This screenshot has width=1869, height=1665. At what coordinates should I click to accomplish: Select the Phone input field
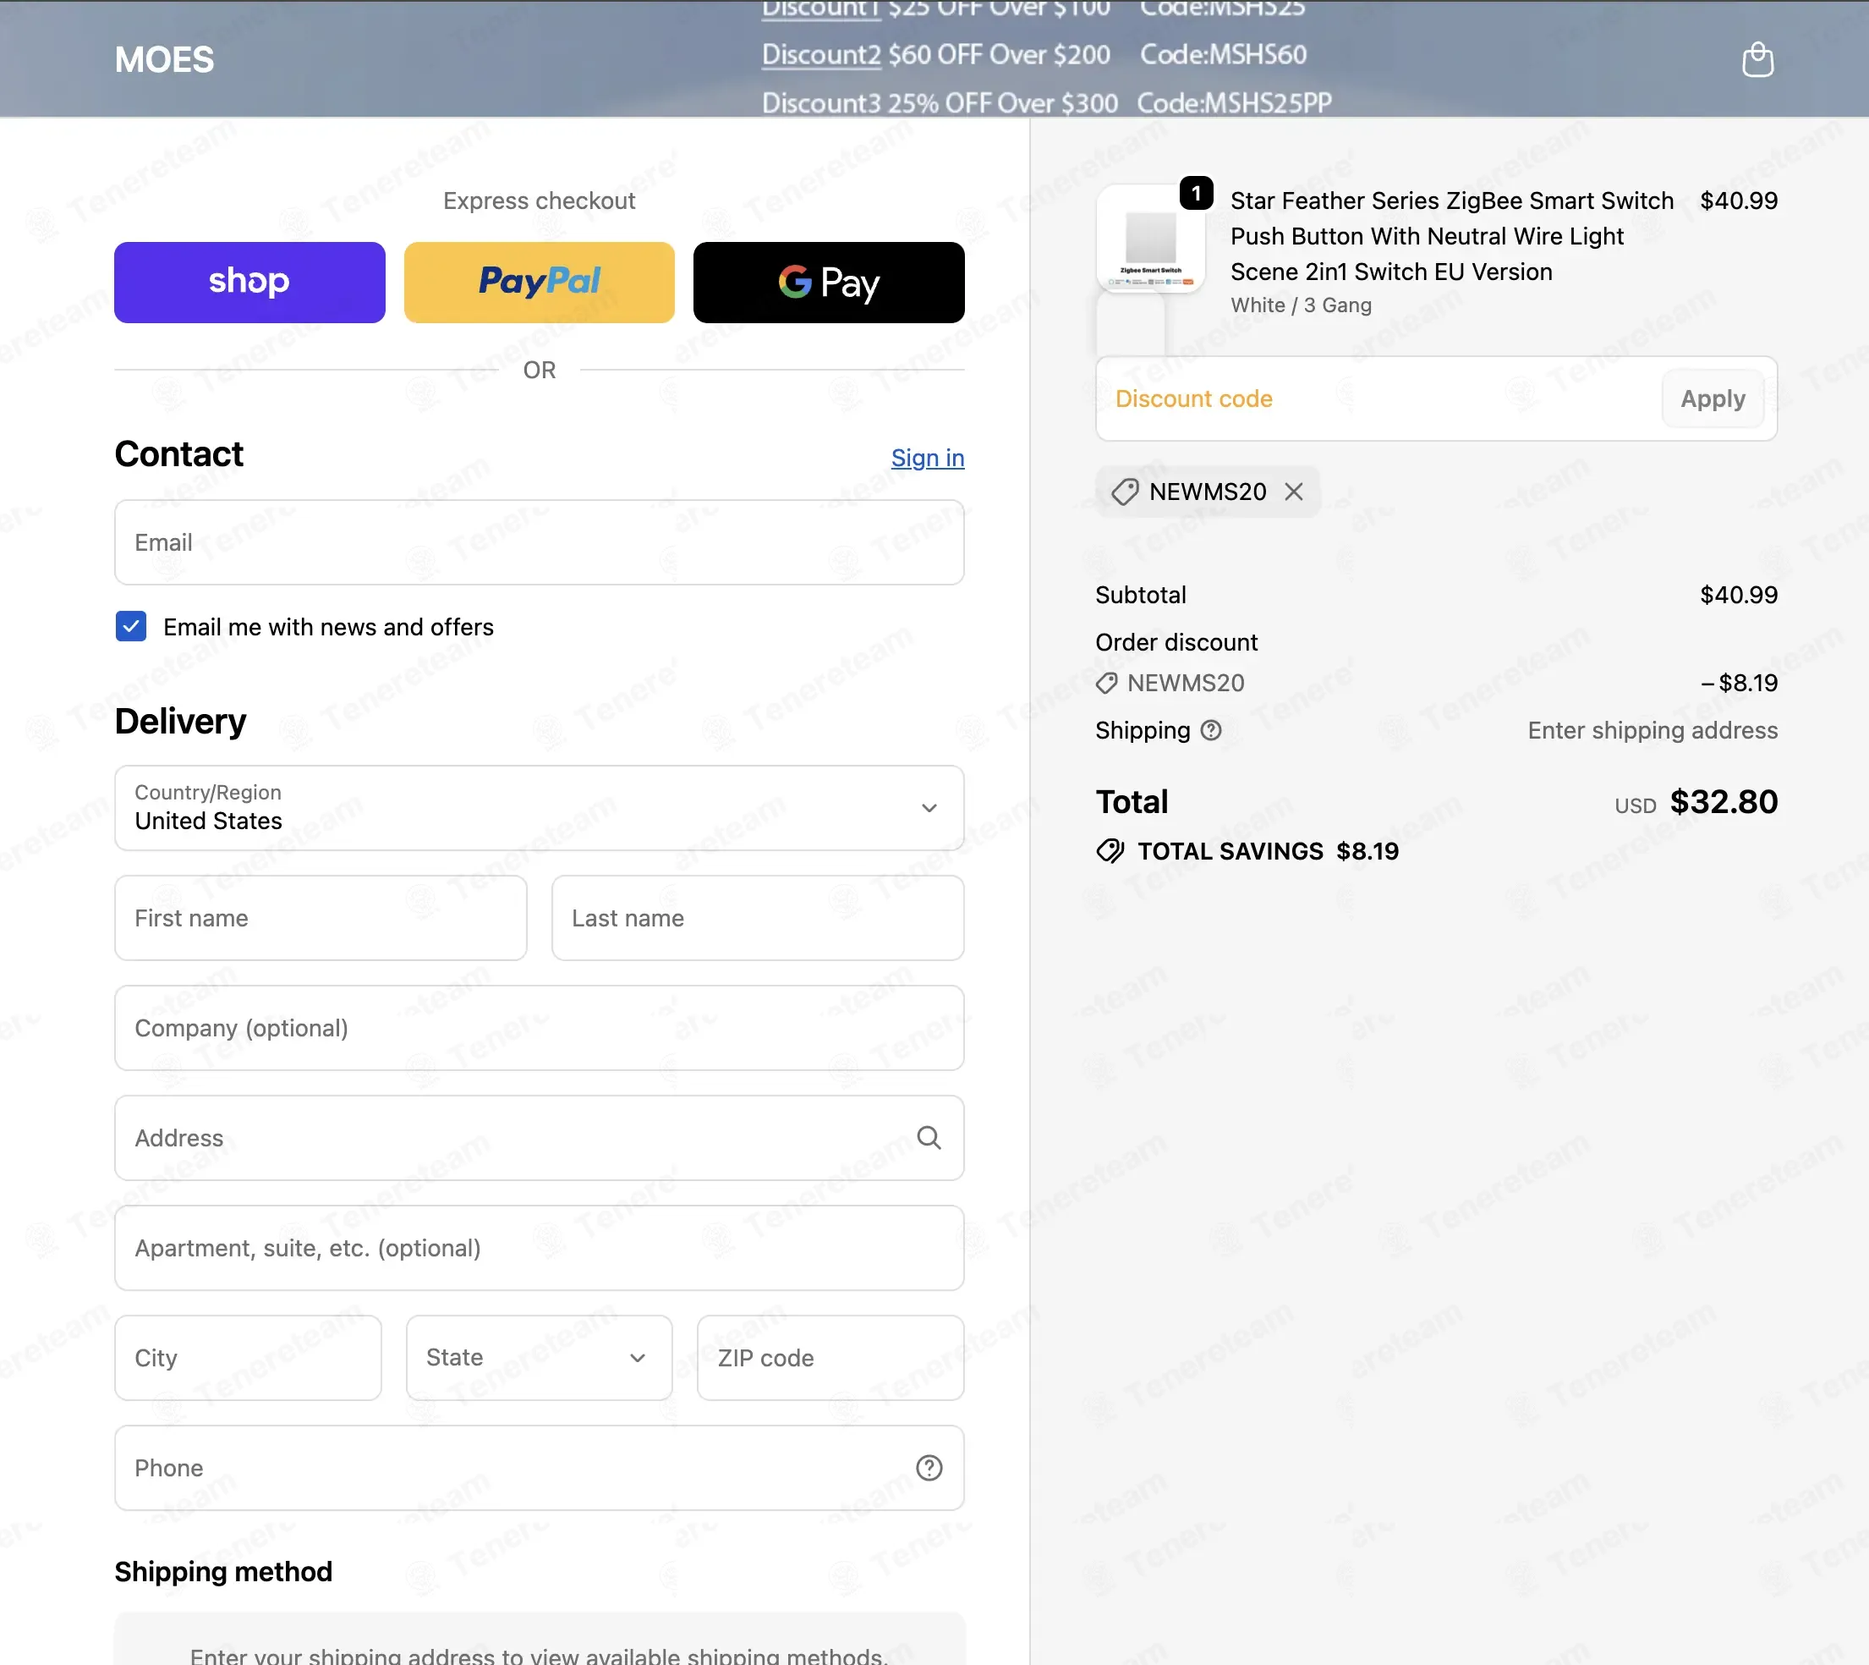tap(540, 1467)
